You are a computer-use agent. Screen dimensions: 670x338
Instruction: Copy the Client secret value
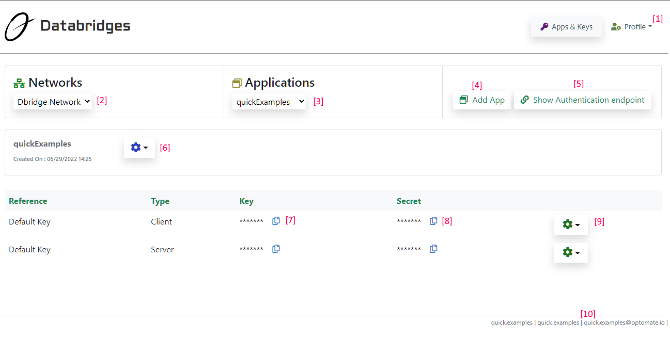click(433, 221)
